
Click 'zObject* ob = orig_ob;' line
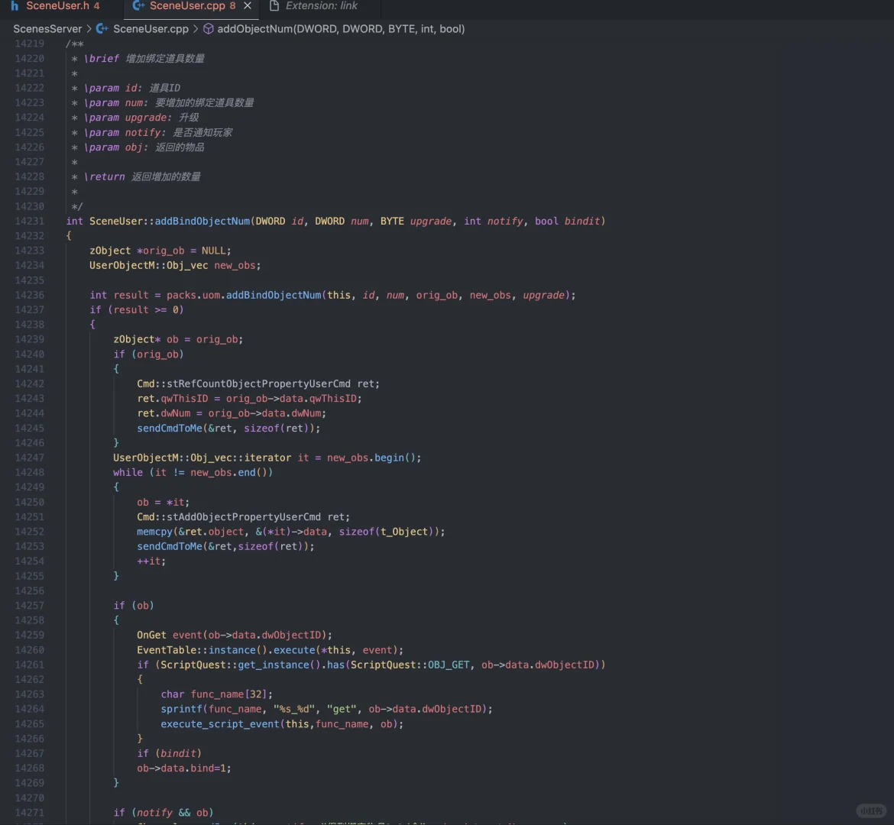tap(178, 340)
